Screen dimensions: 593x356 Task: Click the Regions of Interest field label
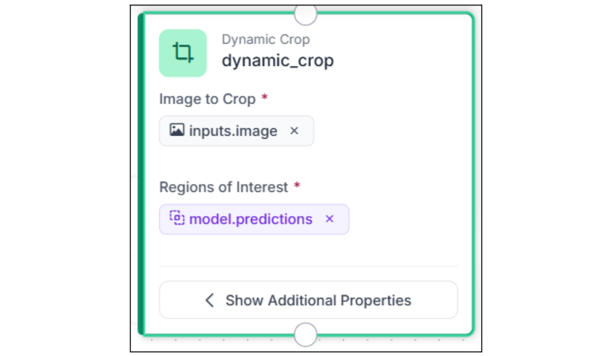click(x=223, y=187)
